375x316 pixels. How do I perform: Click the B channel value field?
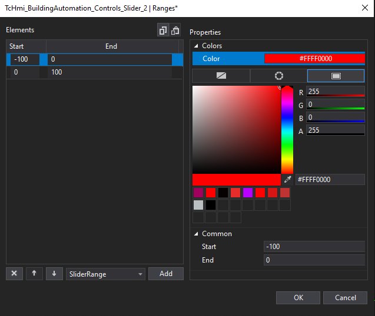pyautogui.click(x=336, y=117)
